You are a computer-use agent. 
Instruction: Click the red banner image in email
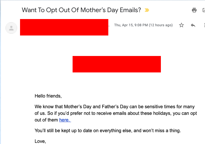point(116,64)
